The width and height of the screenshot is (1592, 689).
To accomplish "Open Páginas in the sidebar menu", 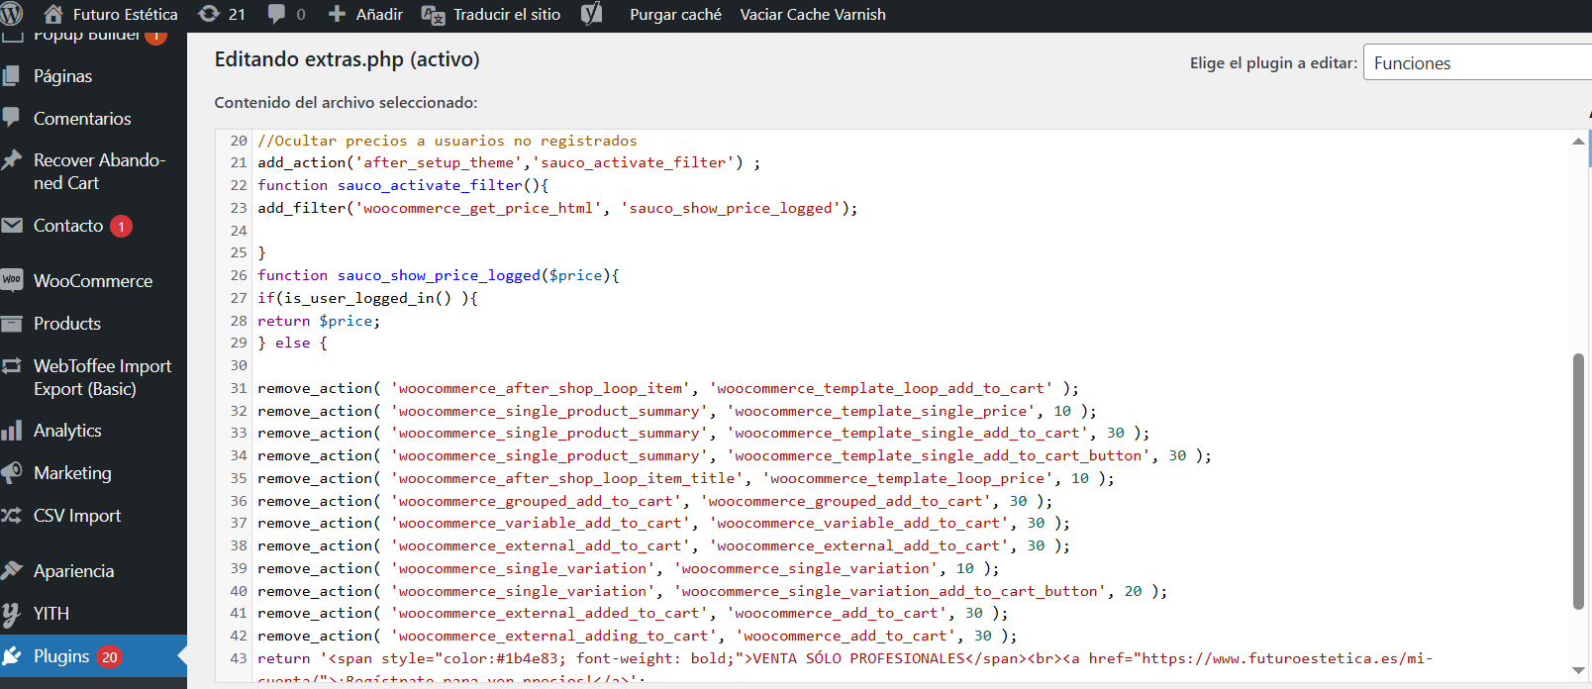I will tap(62, 76).
